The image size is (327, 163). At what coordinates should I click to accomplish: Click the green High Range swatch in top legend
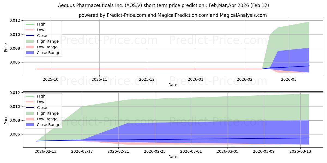(31, 41)
